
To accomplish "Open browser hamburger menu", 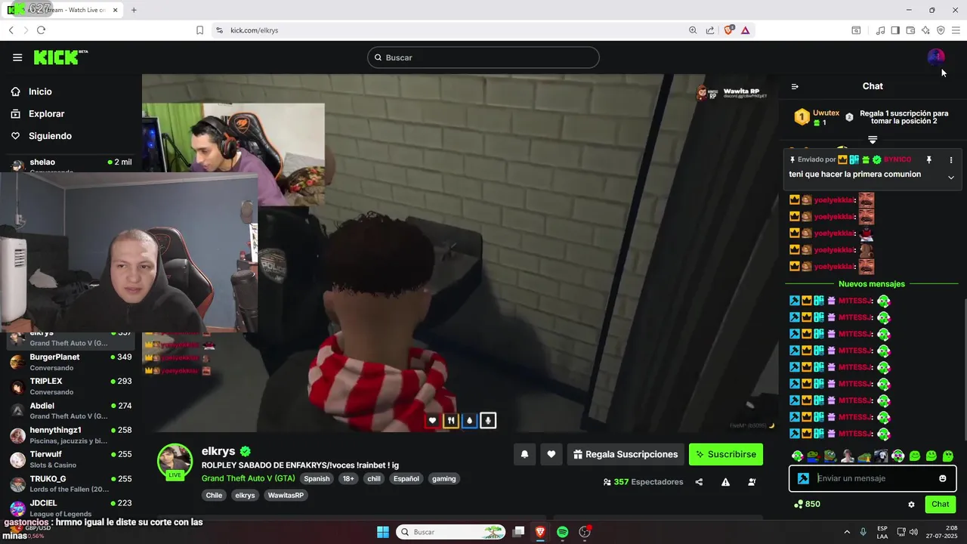I will [956, 30].
